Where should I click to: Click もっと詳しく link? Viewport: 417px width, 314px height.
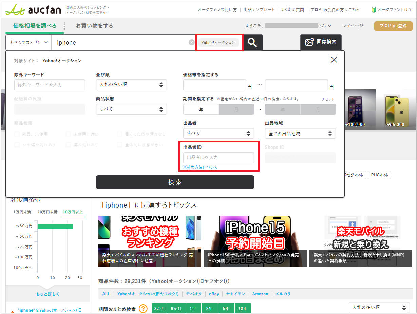(x=48, y=294)
